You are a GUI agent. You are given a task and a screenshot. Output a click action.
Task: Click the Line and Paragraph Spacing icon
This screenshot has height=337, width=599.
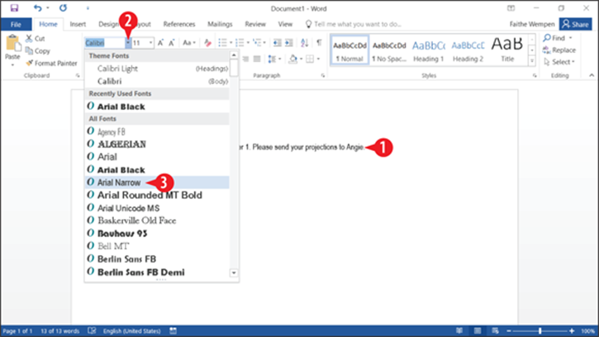click(x=272, y=59)
